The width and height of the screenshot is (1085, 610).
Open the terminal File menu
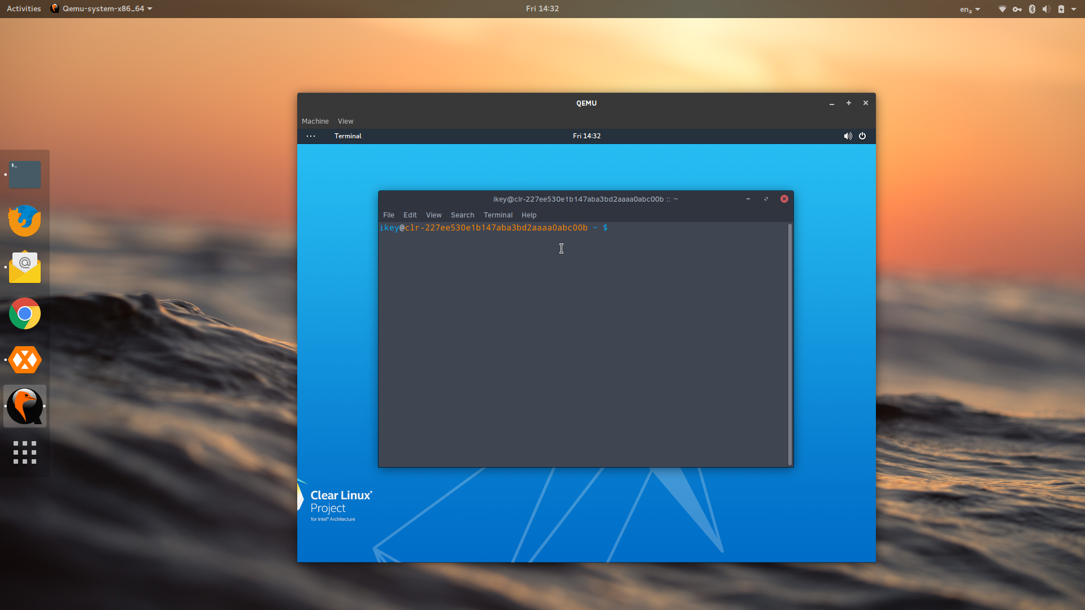click(389, 215)
